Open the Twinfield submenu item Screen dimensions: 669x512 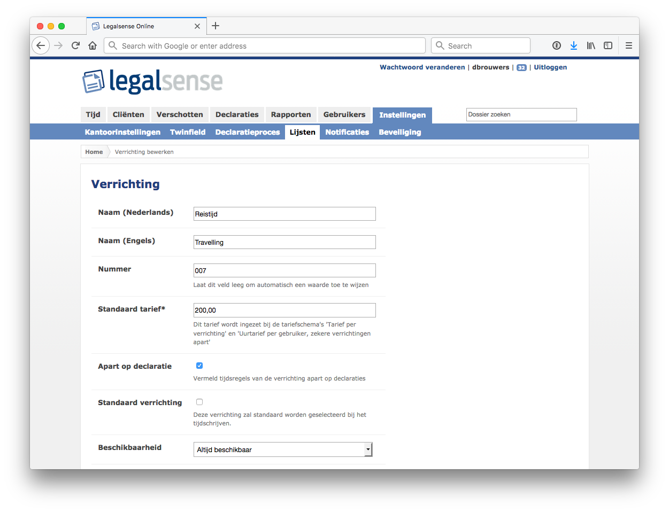tap(188, 132)
